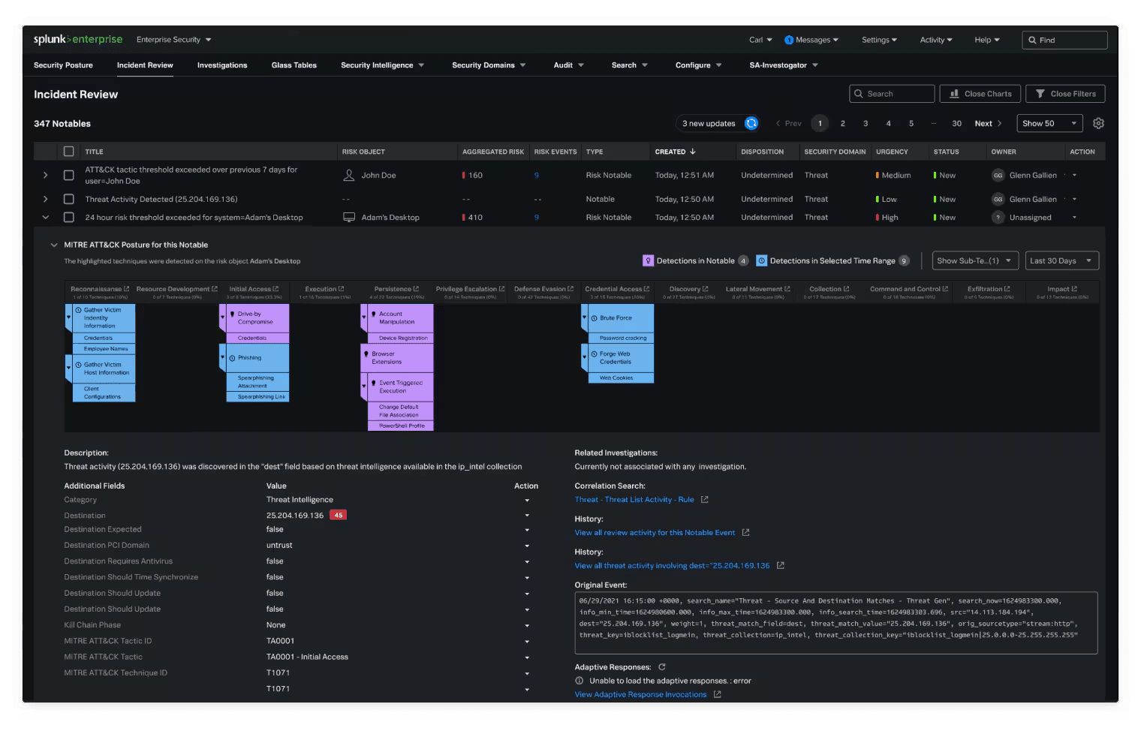This screenshot has width=1141, height=734.
Task: Click the Reconnaissance external link icon
Action: tap(126, 289)
